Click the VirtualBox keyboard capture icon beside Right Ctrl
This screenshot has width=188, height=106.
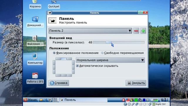pyautogui.click(x=154, y=104)
